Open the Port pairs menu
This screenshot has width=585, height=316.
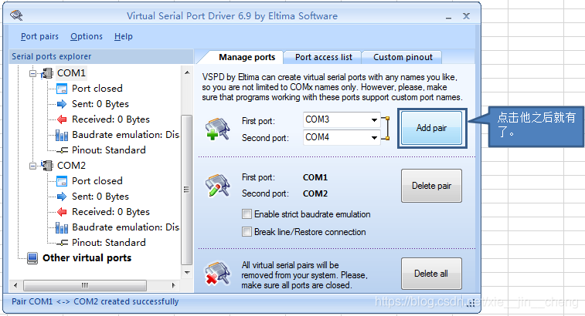pyautogui.click(x=39, y=36)
